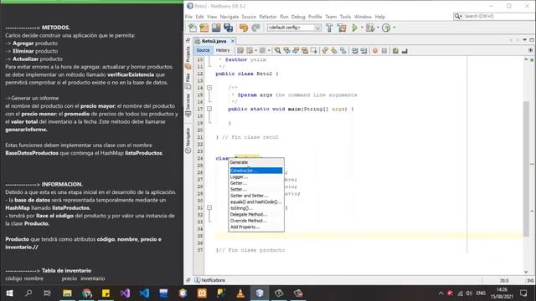Toggle rectangular selection in editor toolbar
This screenshot has height=301, width=536.
pos(313,50)
